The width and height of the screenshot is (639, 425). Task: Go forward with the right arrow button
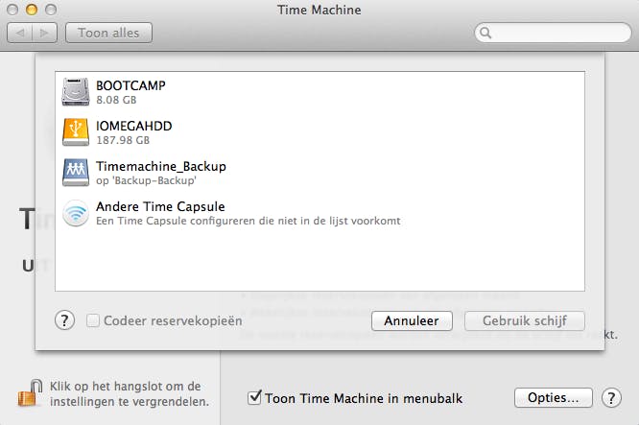[x=44, y=34]
